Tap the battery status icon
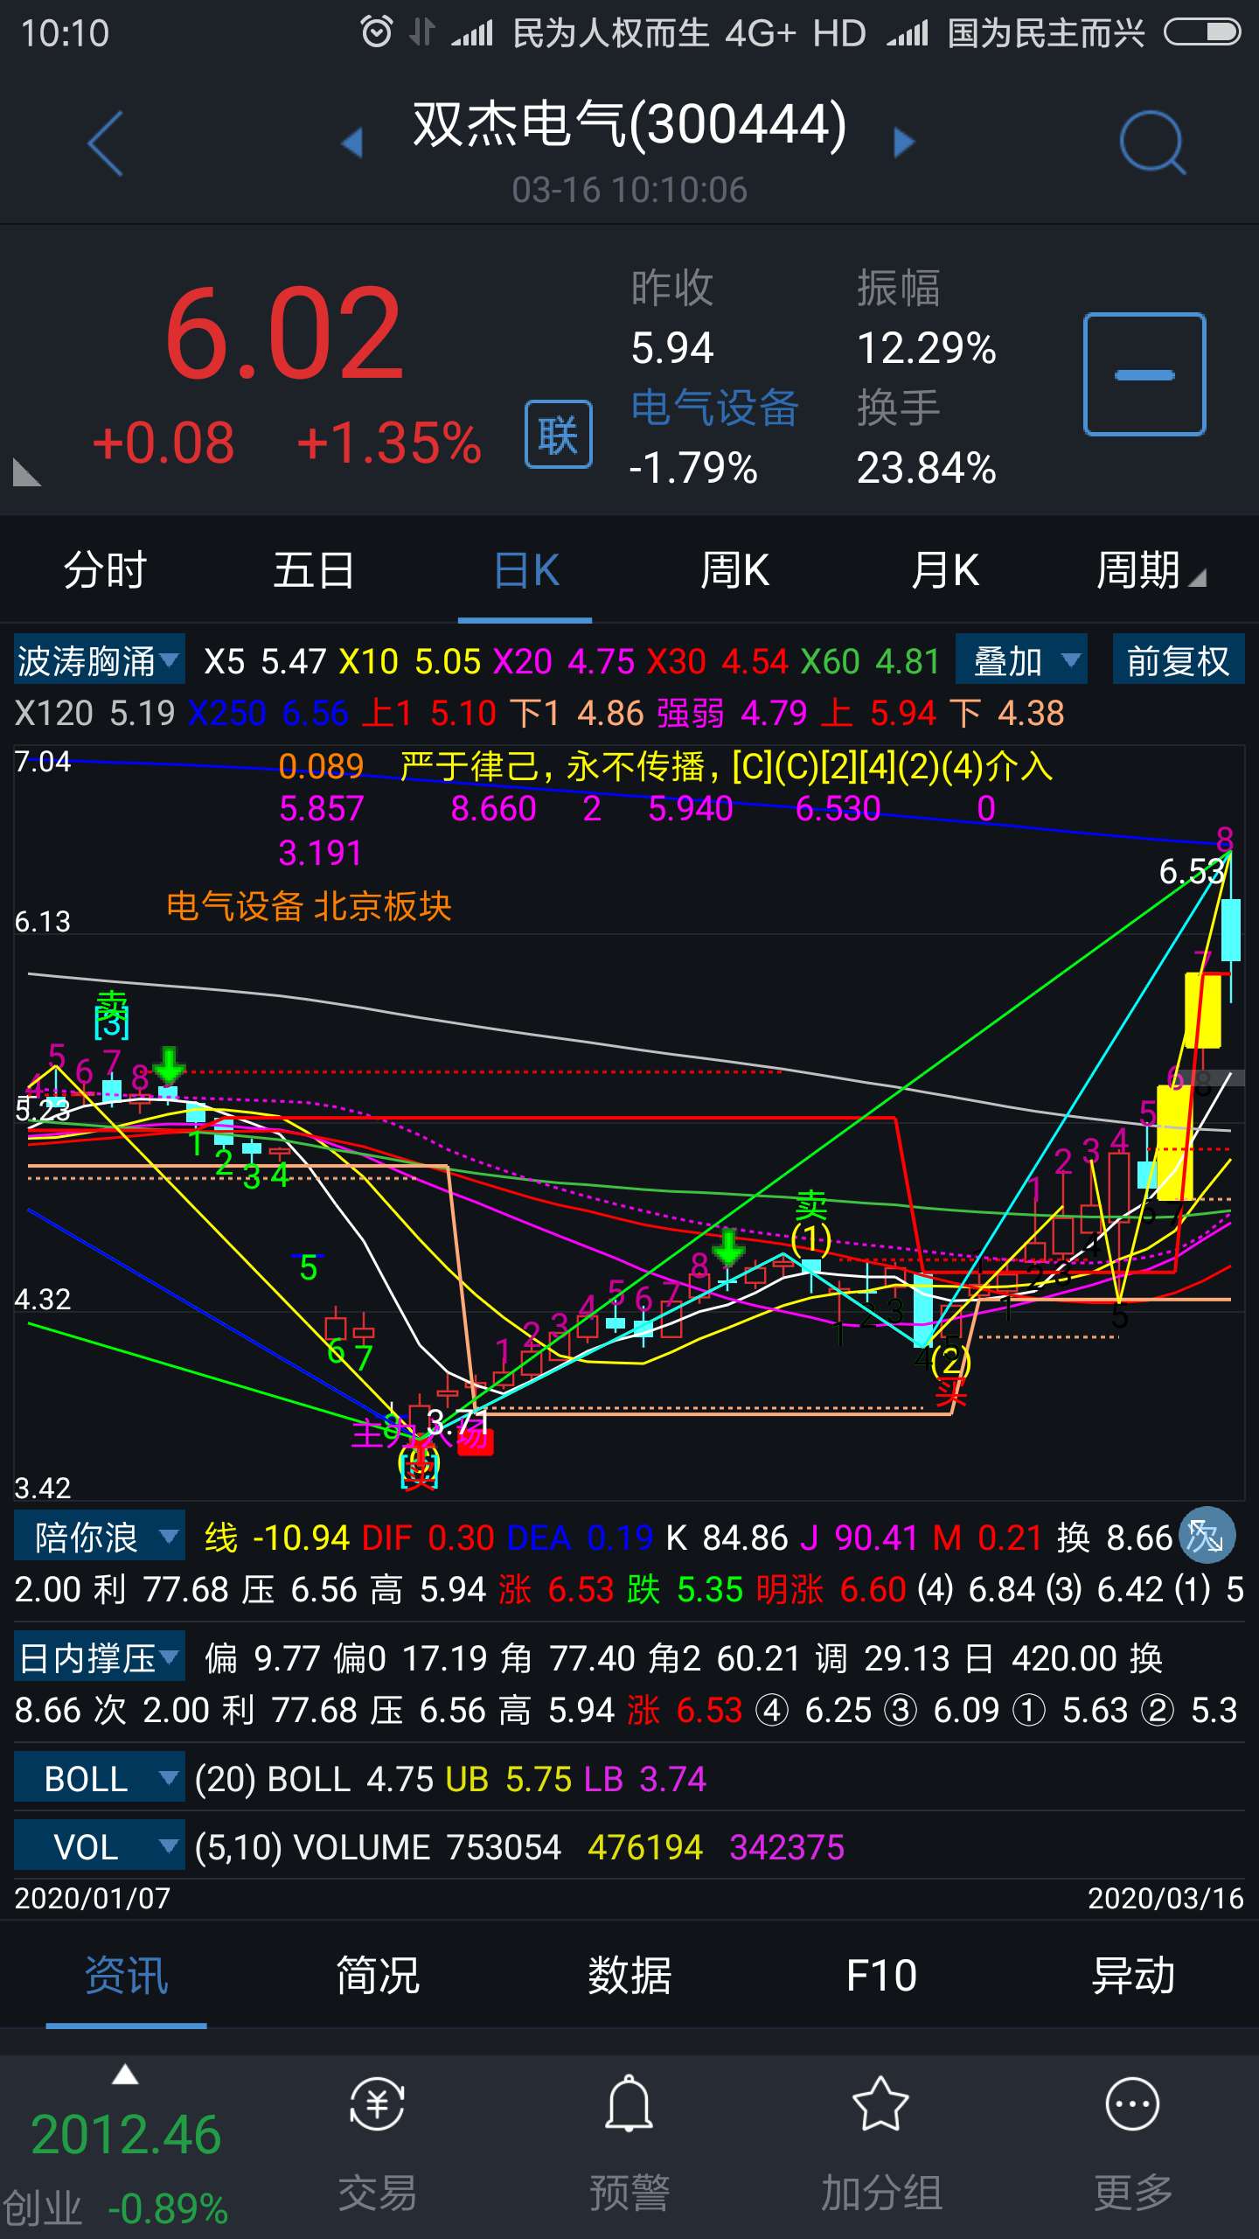 click(1202, 32)
